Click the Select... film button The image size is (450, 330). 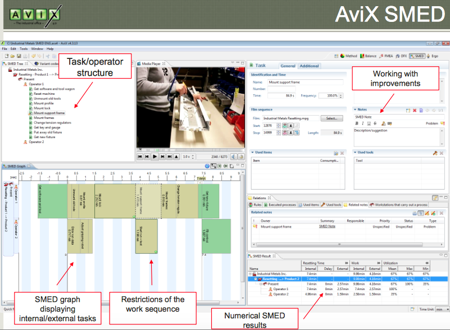point(332,118)
